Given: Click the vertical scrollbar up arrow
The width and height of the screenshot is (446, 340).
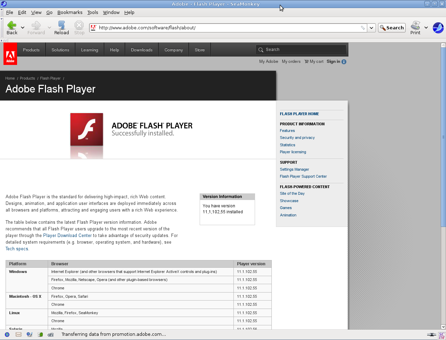Looking at the screenshot, I should pyautogui.click(x=443, y=45).
